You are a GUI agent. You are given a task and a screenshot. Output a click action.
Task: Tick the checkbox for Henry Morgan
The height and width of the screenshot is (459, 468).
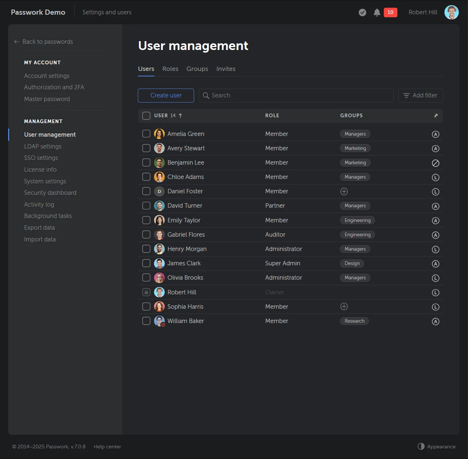146,249
